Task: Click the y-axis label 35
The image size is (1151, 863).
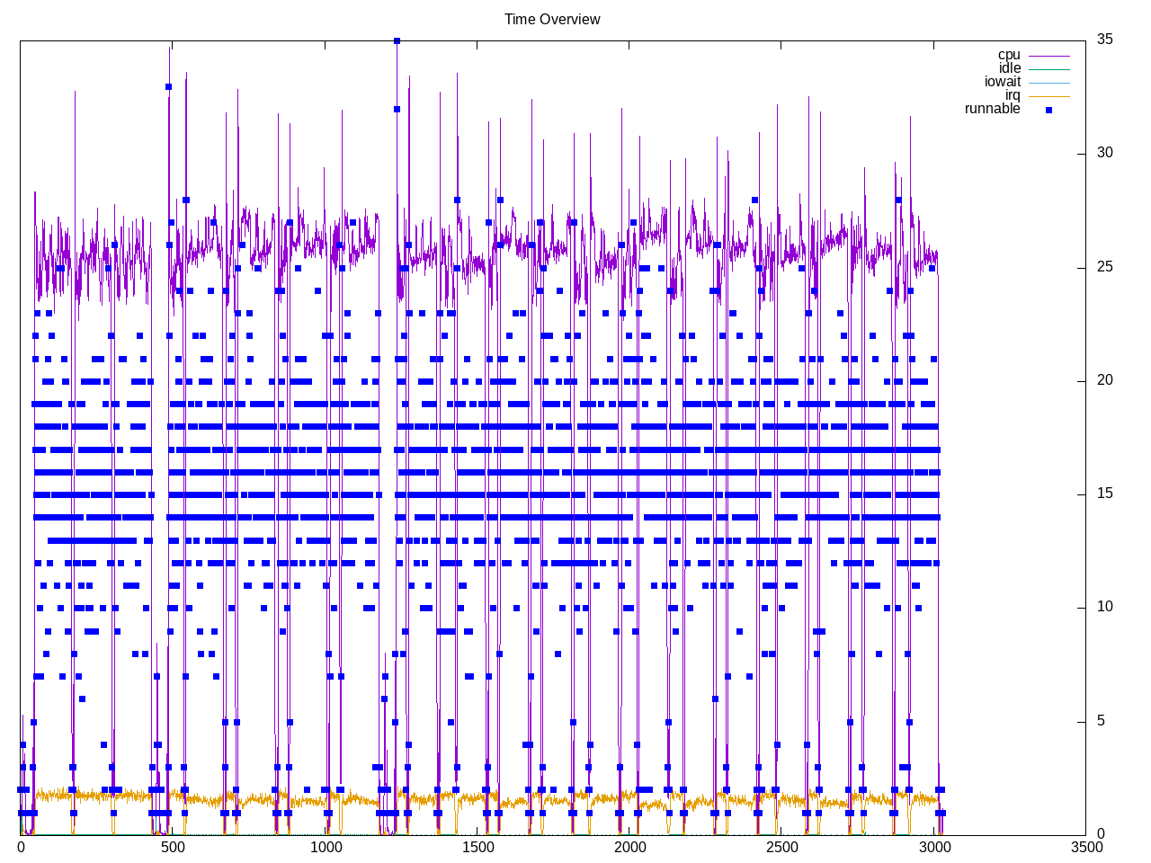Action: click(1104, 40)
